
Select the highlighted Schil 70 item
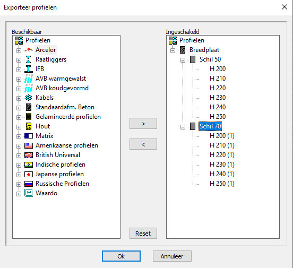coord(210,126)
